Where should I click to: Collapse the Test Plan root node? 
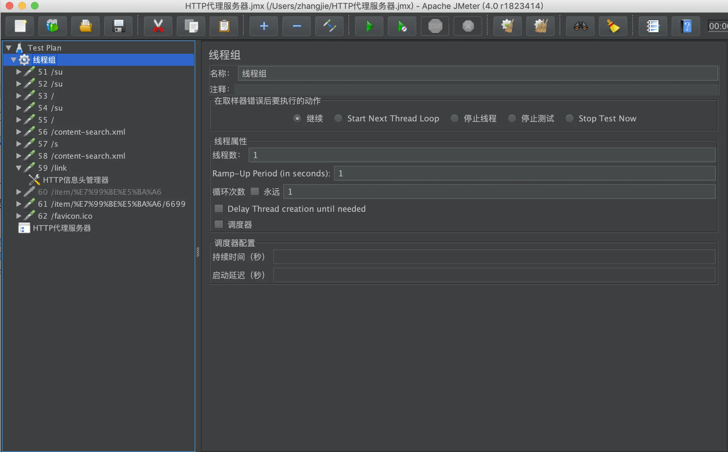[9, 48]
